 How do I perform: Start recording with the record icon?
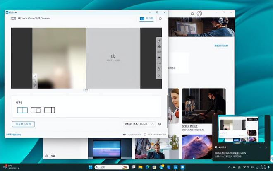(x=159, y=58)
